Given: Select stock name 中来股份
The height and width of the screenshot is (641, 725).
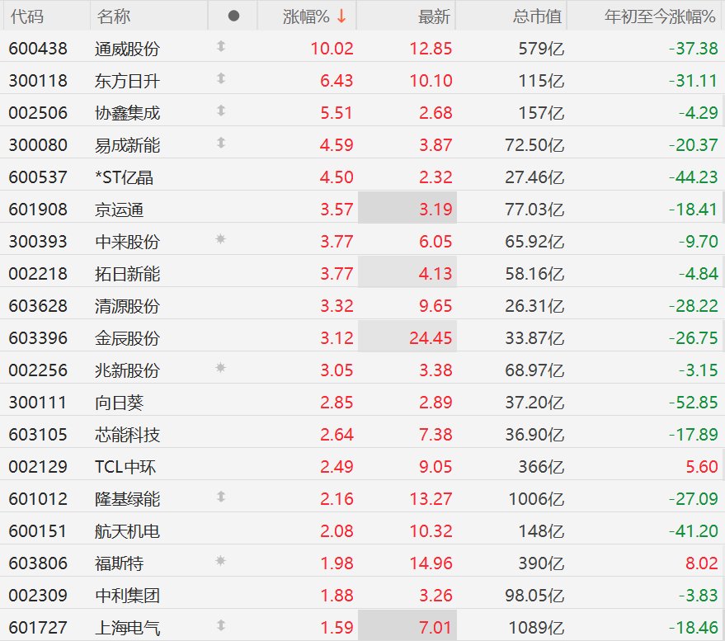Looking at the screenshot, I should [127, 242].
